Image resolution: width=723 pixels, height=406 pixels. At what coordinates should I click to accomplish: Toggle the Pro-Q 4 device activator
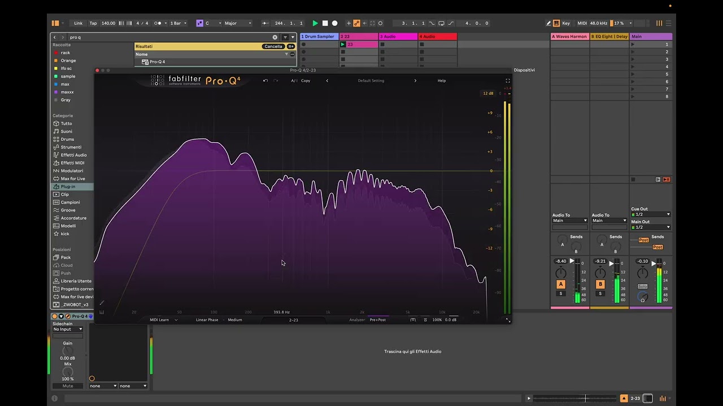click(55, 316)
